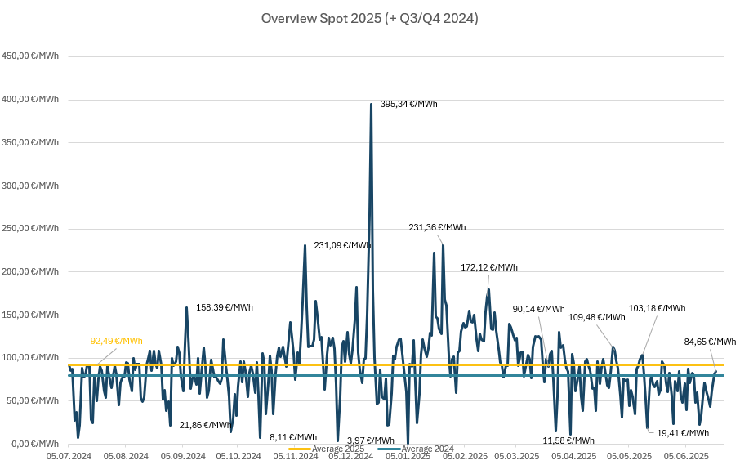Select the 84,65 €/MWh data label

click(709, 342)
